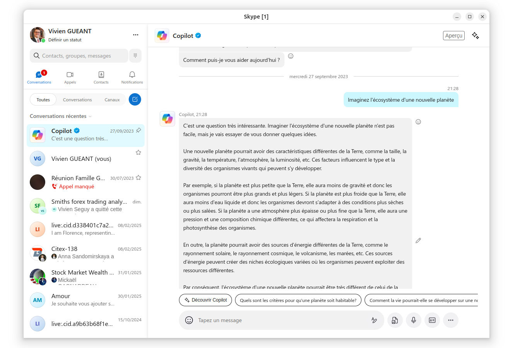
Task: Click the 'mercredi 27 septembre 2023' date separator
Action: pyautogui.click(x=319, y=77)
